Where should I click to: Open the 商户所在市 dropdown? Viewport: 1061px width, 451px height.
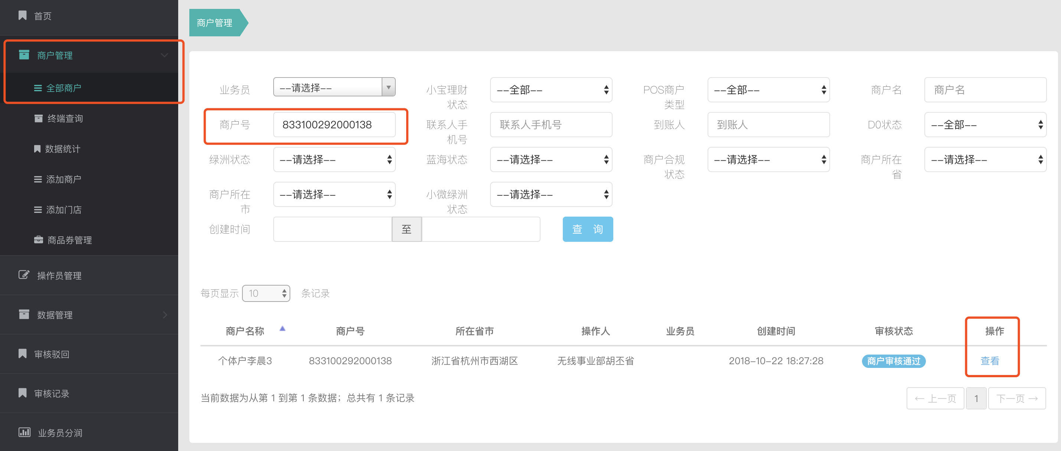click(334, 194)
